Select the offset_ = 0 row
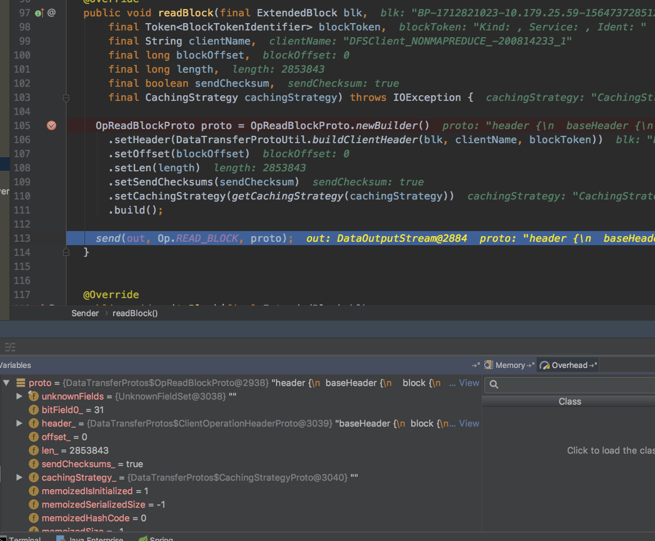655x541 pixels. pos(240,437)
